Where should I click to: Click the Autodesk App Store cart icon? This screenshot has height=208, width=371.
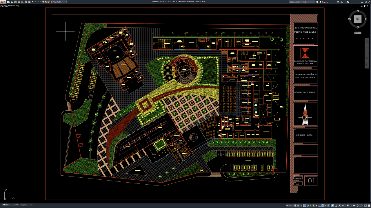tap(338, 2)
